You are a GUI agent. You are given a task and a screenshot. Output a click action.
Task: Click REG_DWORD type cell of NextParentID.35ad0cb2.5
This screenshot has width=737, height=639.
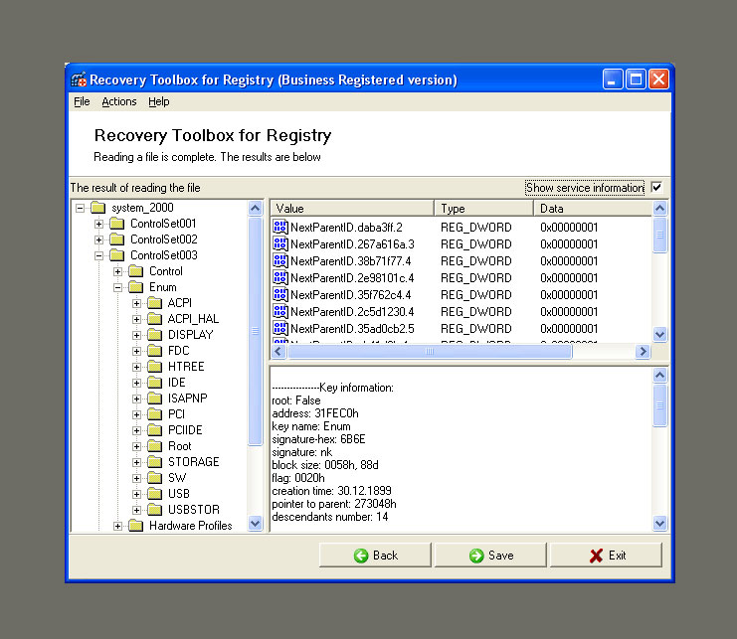(x=476, y=328)
